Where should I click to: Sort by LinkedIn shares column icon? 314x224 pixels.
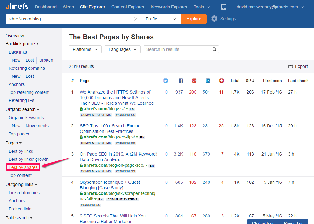208,81
